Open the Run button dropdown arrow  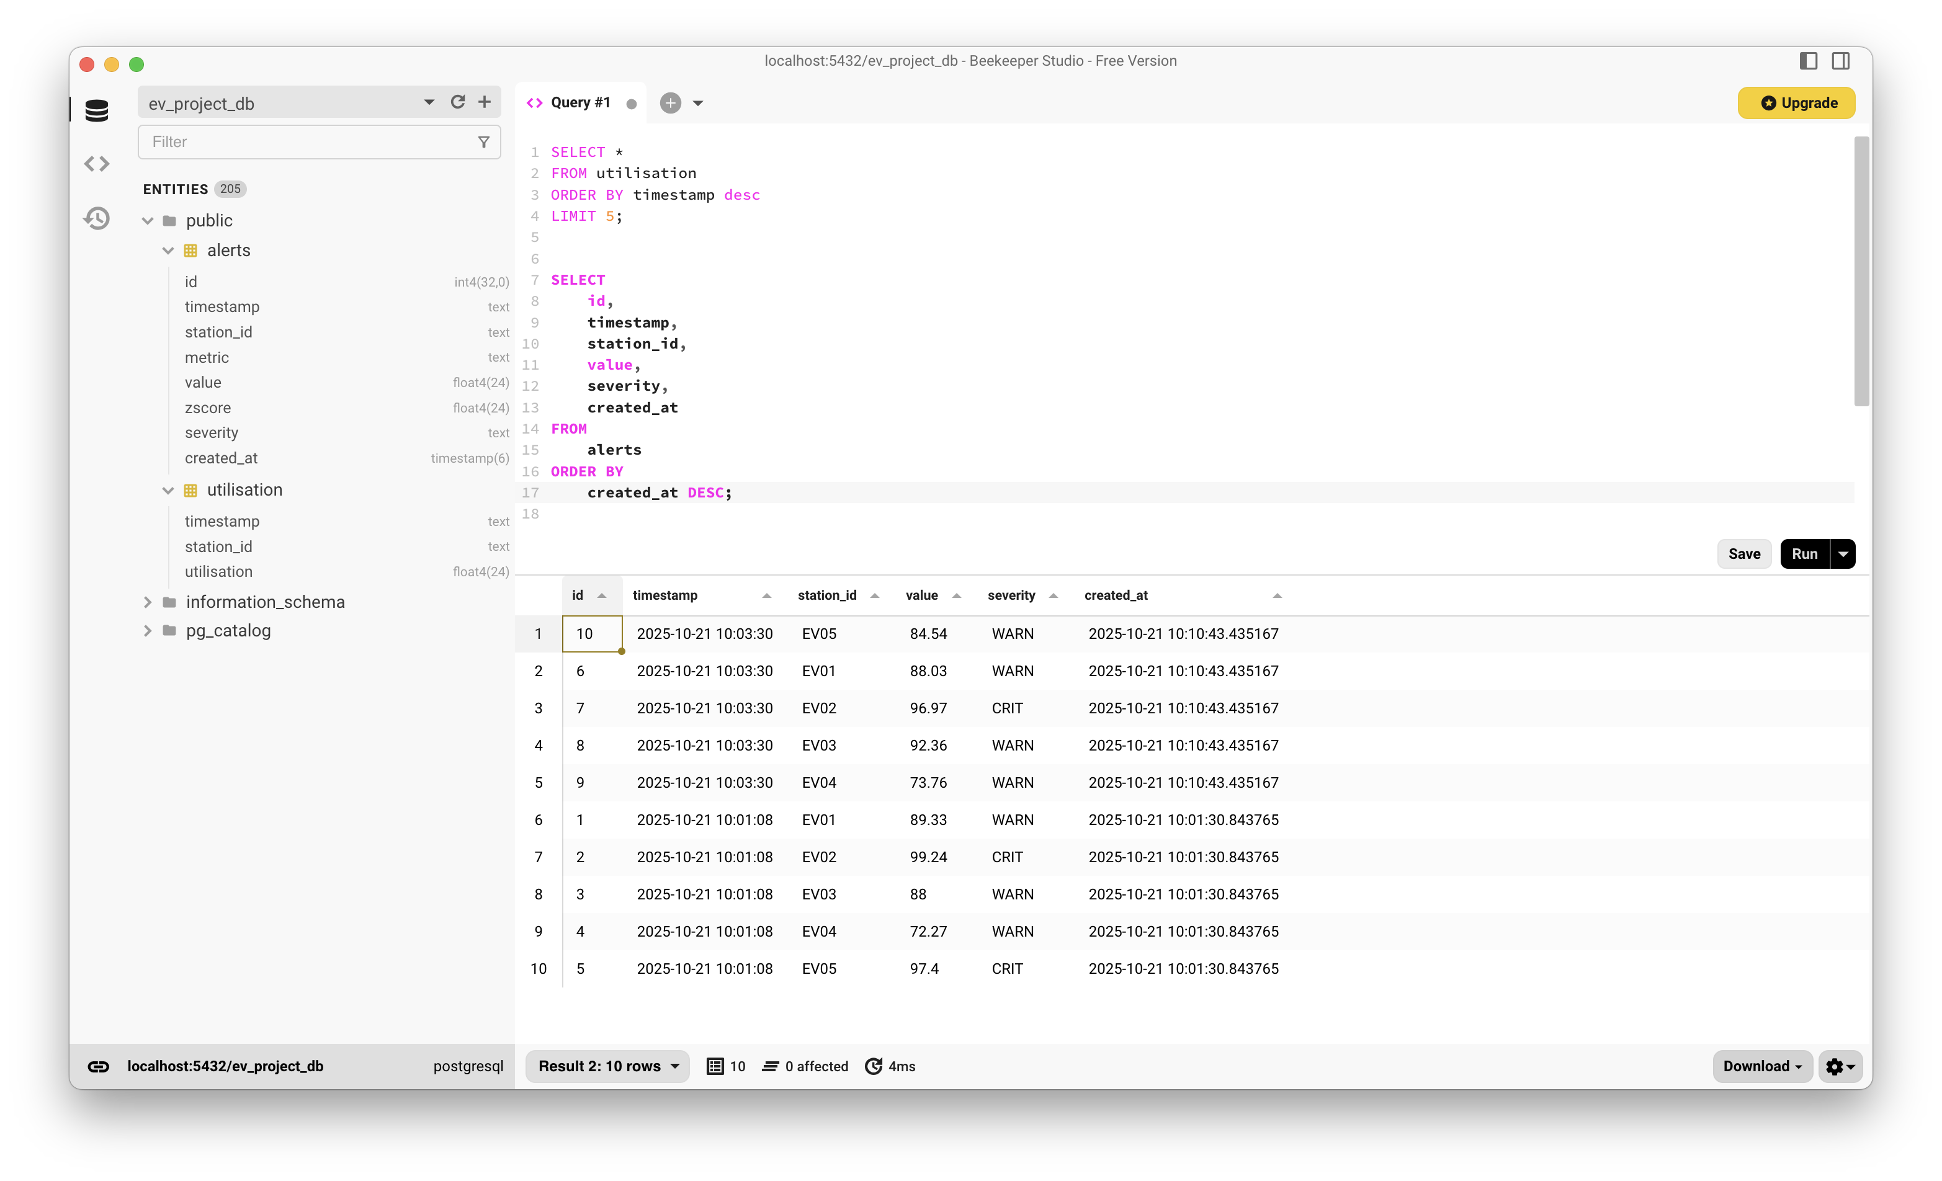[1843, 554]
